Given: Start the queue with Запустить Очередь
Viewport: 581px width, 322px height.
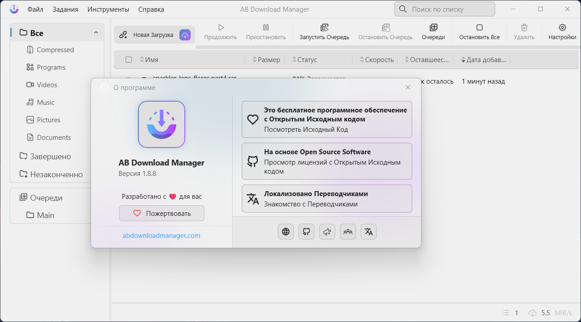Looking at the screenshot, I should tap(324, 32).
